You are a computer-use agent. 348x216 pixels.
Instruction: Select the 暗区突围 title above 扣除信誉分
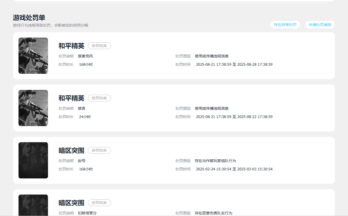tap(71, 203)
